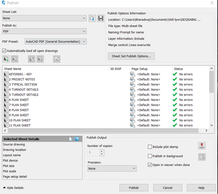
Task: Click scroll left arrow of sheet list
Action: pyautogui.click(x=5, y=130)
